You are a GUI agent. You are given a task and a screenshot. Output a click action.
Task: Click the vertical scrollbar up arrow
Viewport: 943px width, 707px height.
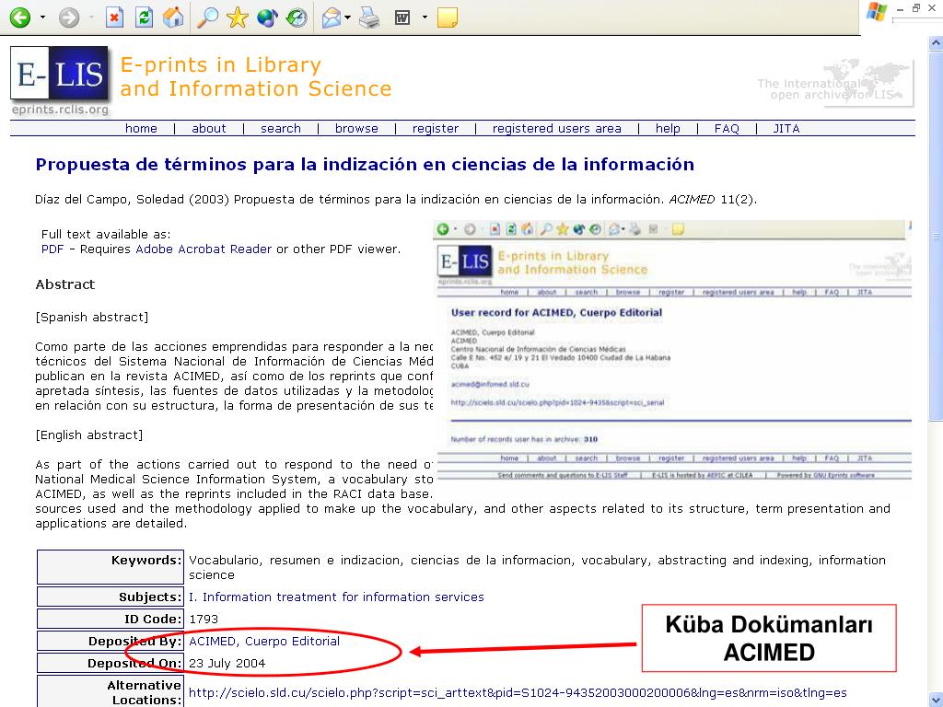936,42
